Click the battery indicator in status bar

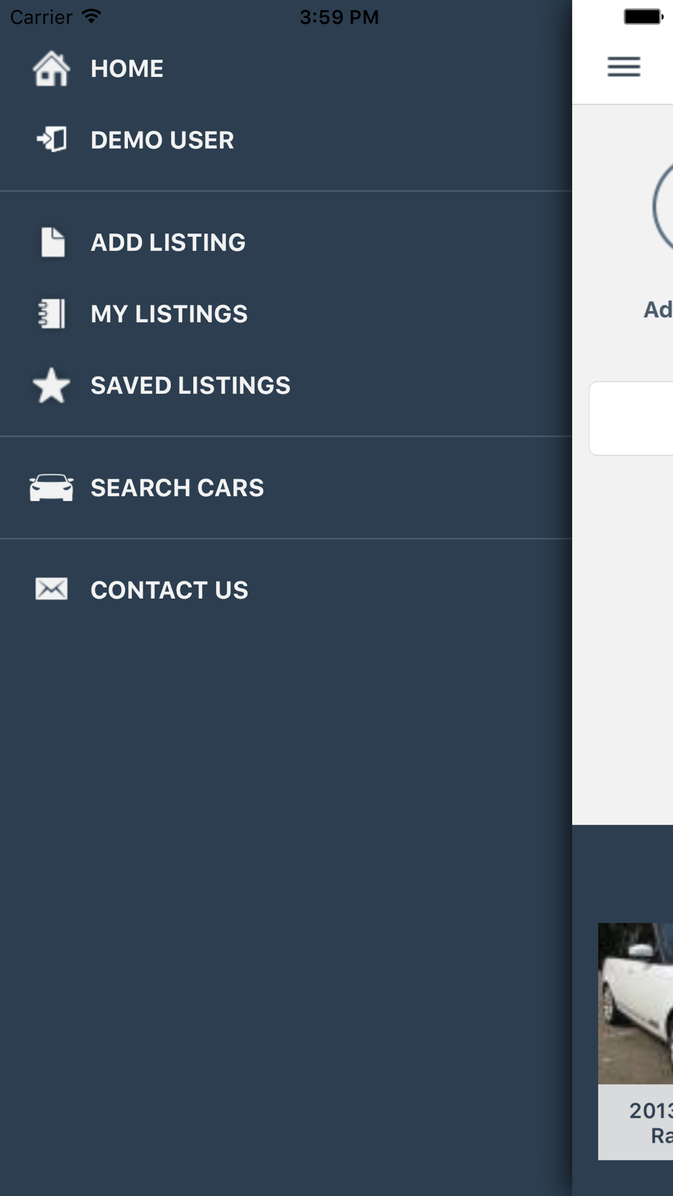point(643,17)
